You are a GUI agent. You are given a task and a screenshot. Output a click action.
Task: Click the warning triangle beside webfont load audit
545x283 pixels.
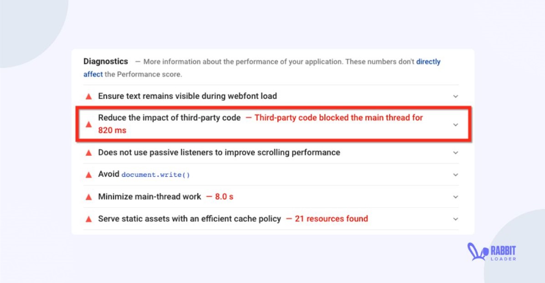click(x=88, y=96)
